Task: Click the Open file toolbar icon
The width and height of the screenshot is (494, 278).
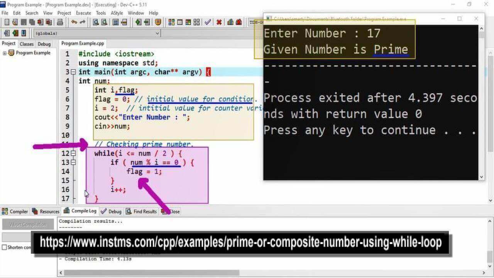Action: (x=15, y=22)
